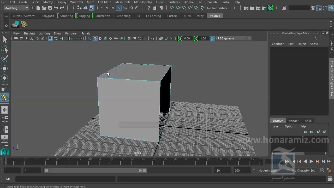Switch to single perspective view layout

(5, 110)
